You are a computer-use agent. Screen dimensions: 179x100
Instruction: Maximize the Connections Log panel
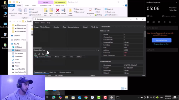(x=96, y=50)
